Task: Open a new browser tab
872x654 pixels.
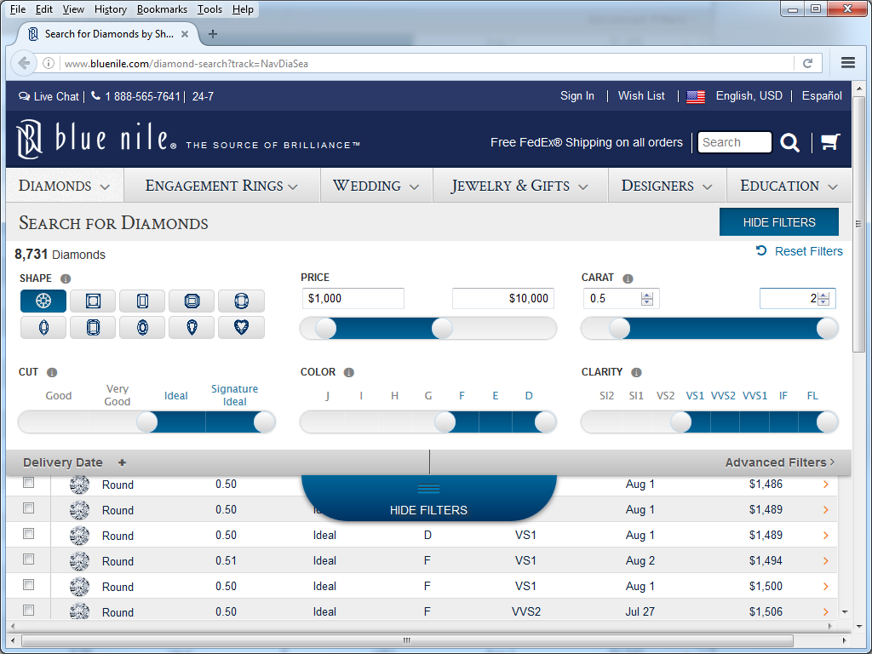Action: click(212, 34)
